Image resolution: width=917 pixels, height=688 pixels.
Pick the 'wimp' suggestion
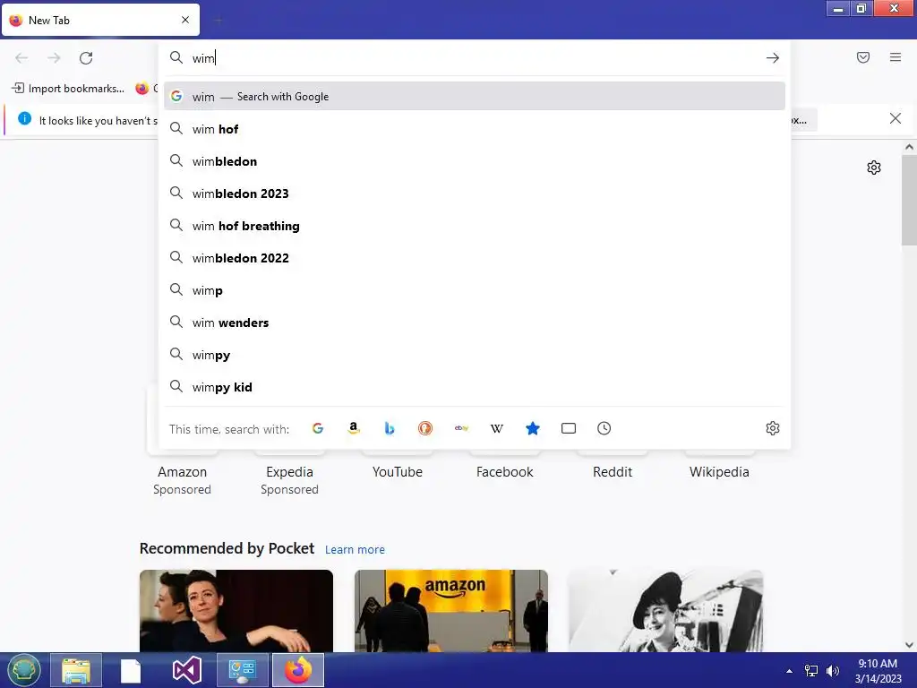(x=475, y=291)
